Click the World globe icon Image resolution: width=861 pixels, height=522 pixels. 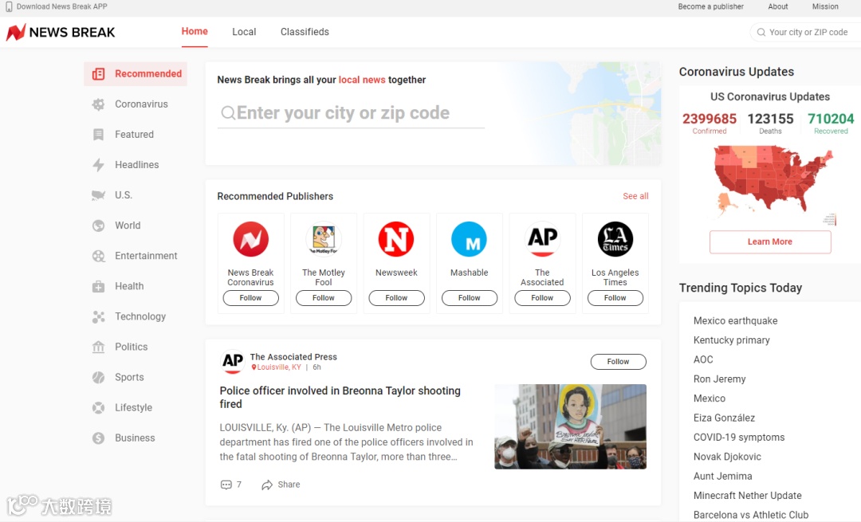coord(98,226)
